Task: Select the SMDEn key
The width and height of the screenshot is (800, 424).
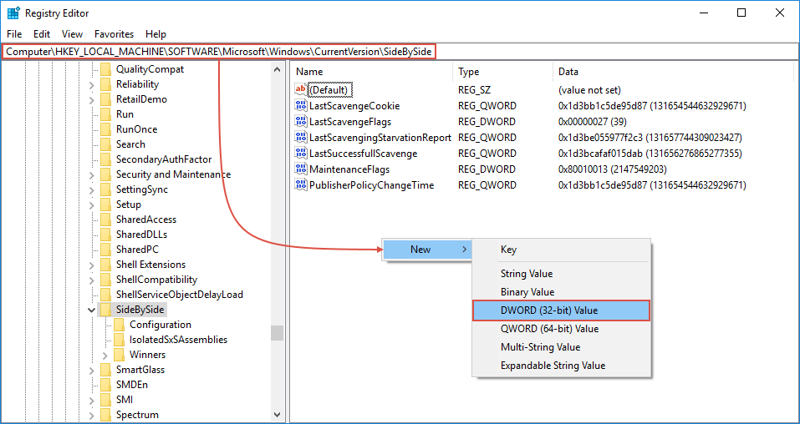Action: (x=132, y=385)
